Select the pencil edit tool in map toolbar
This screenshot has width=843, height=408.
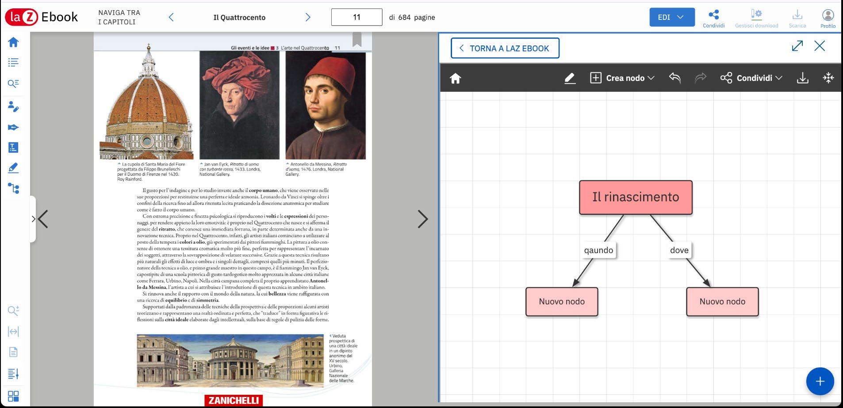570,78
